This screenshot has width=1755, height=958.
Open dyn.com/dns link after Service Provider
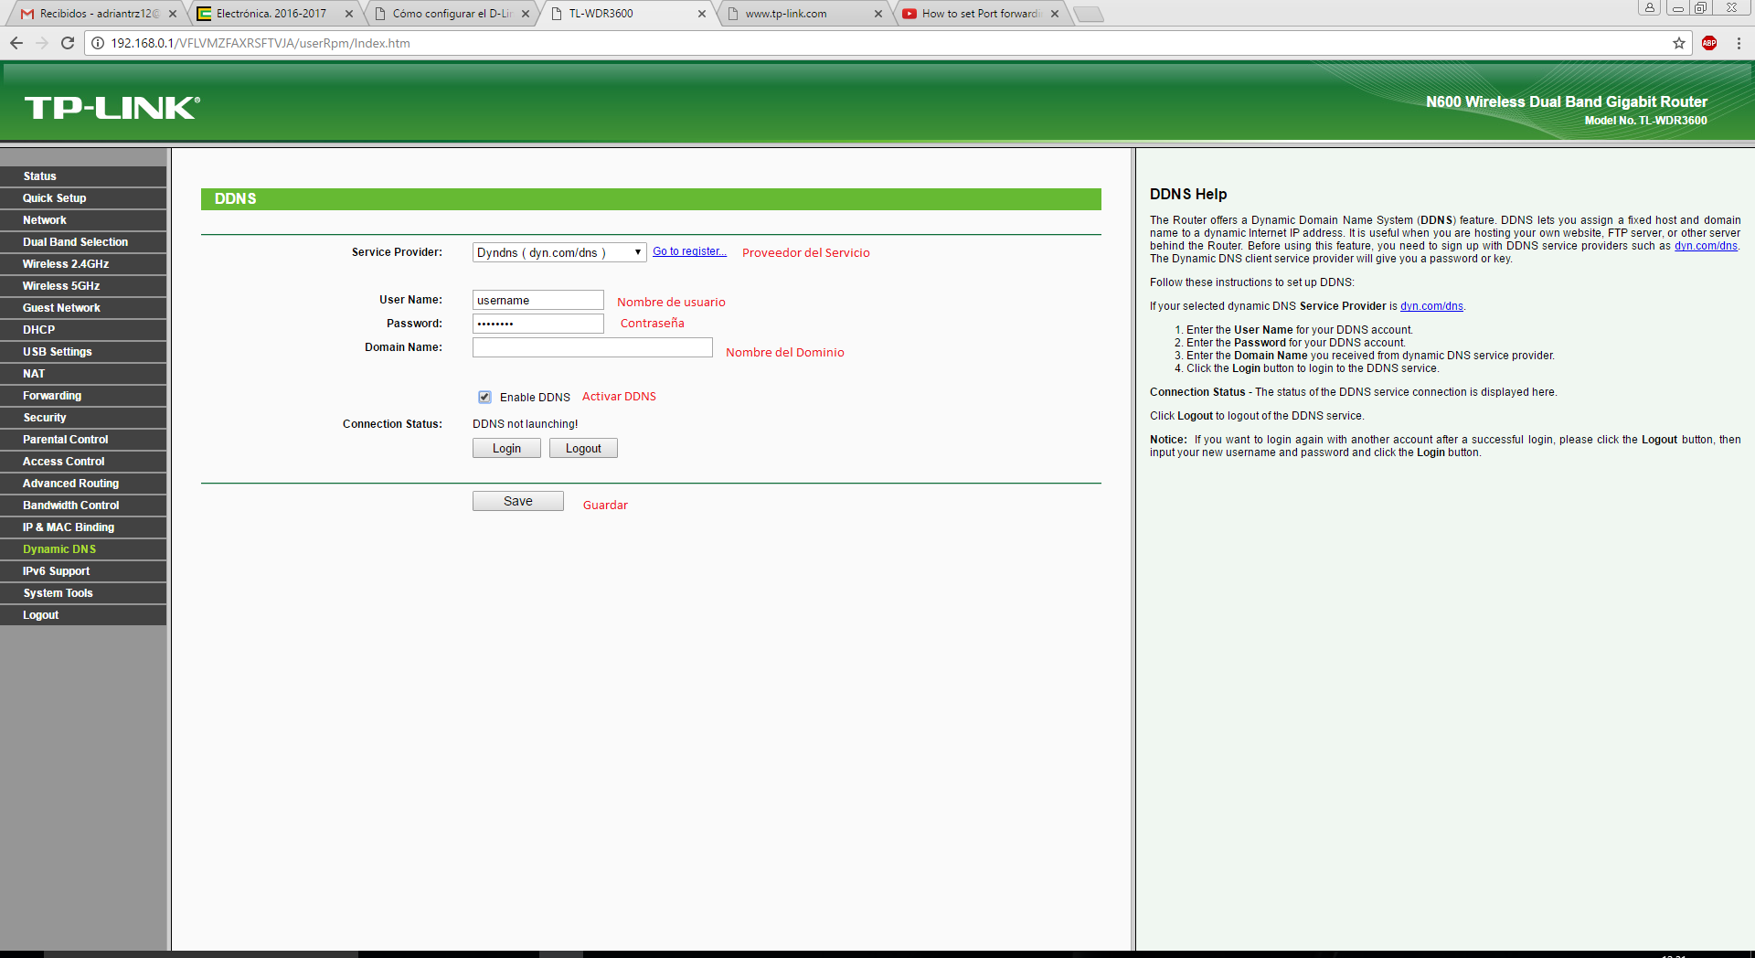click(1431, 306)
